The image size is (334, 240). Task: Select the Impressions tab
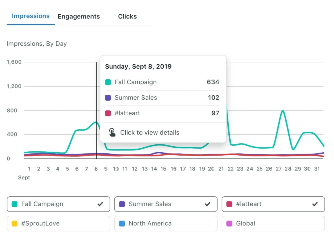pos(30,16)
